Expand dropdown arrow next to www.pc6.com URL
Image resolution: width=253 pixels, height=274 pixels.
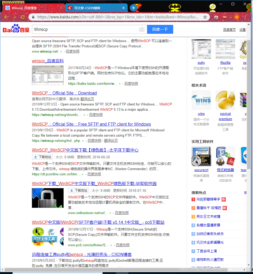pos(111,245)
